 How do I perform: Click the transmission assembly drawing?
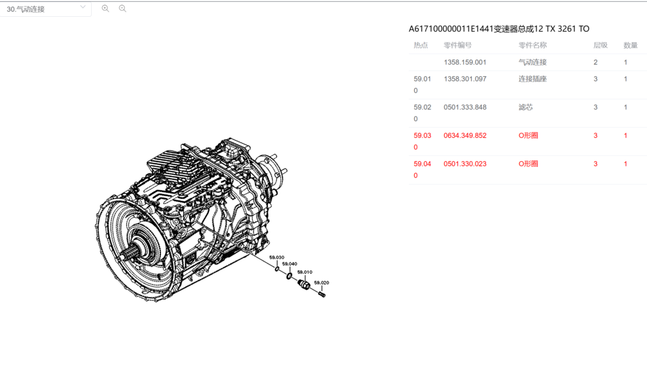pos(188,220)
